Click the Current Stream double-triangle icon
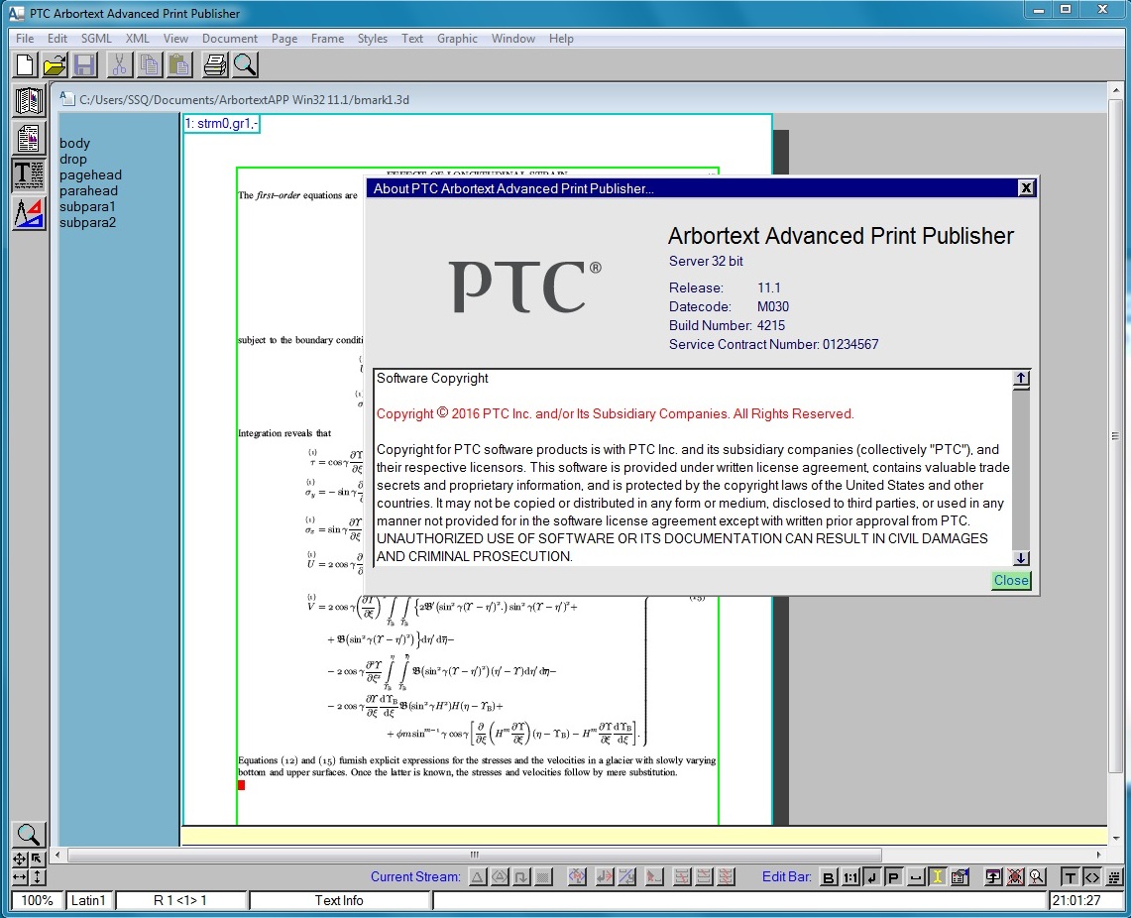The image size is (1131, 918). point(500,877)
